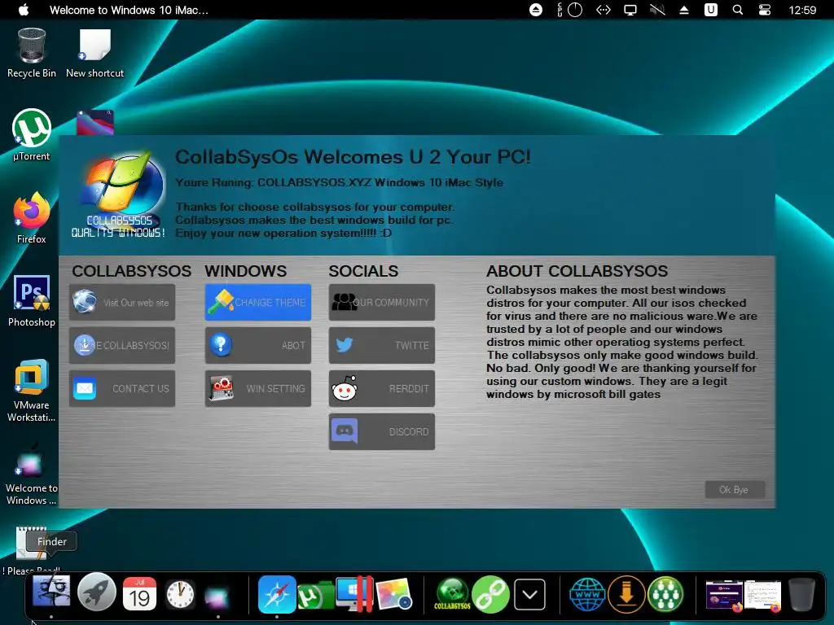
Task: Click the orange download arrow dock icon
Action: pyautogui.click(x=626, y=594)
